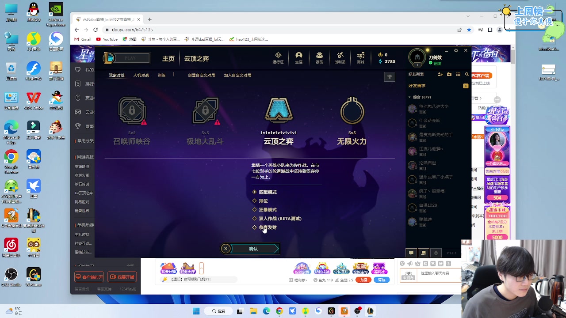This screenshot has height=318, width=566.
Task: Click the trophy icon under the top bar
Action: (389, 77)
